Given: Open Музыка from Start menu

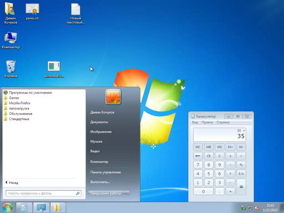Looking at the screenshot, I should 96,141.
